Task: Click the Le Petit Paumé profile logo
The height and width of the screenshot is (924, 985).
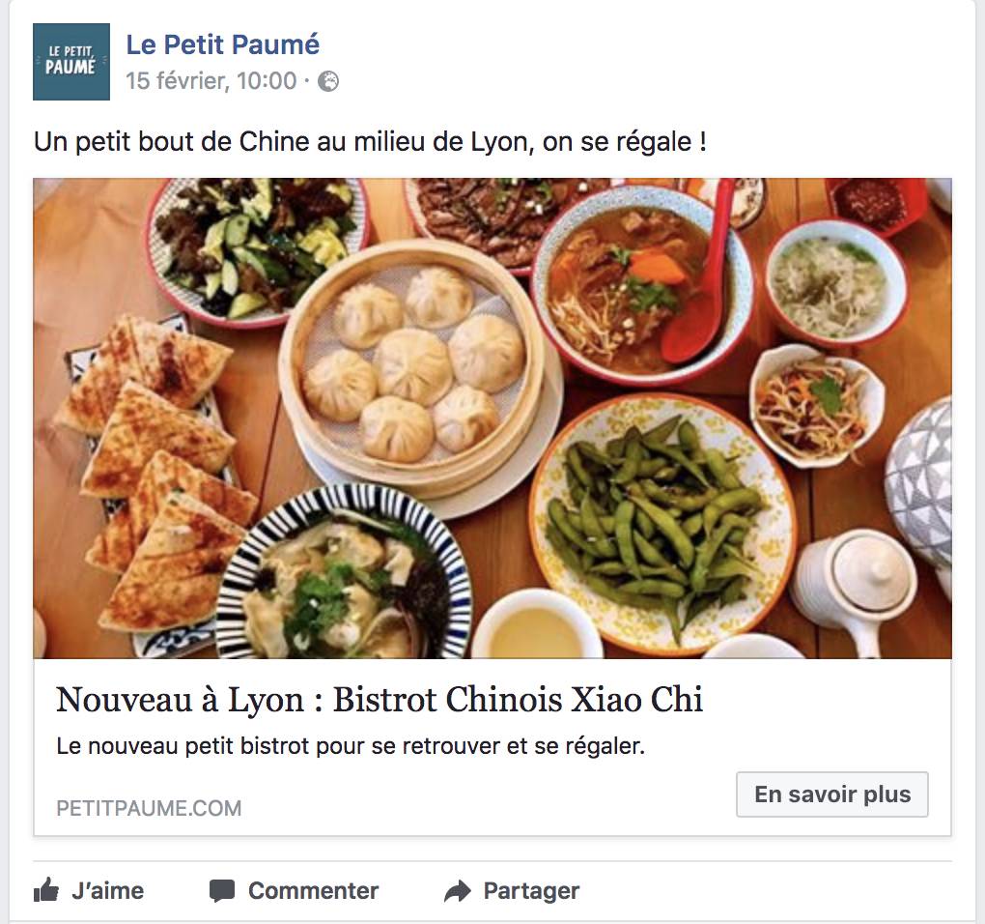Action: pyautogui.click(x=71, y=62)
